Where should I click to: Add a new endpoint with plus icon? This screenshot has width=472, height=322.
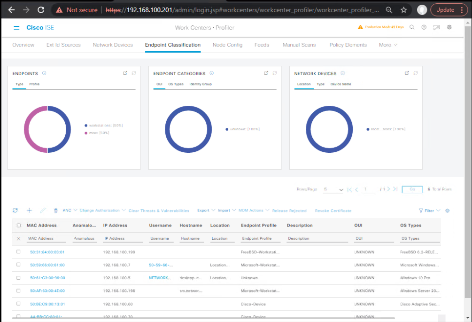tap(29, 210)
